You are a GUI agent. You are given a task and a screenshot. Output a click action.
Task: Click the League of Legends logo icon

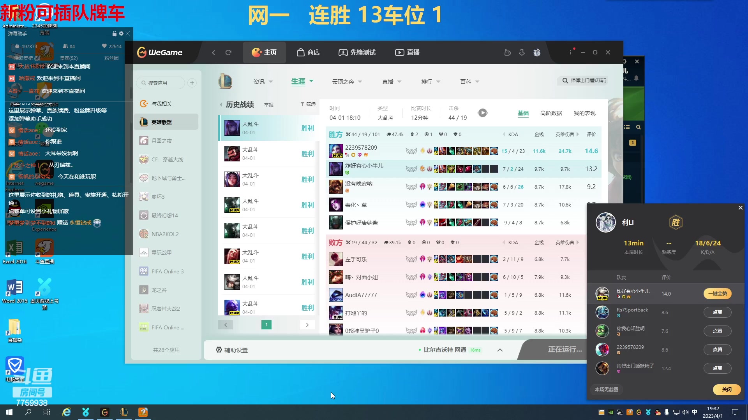pos(225,81)
